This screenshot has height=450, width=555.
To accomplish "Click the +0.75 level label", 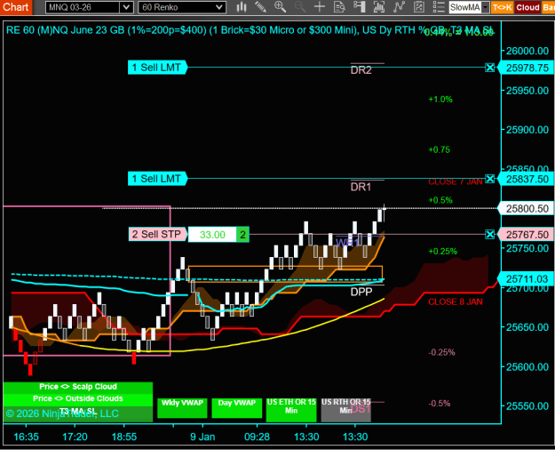I will pos(439,149).
